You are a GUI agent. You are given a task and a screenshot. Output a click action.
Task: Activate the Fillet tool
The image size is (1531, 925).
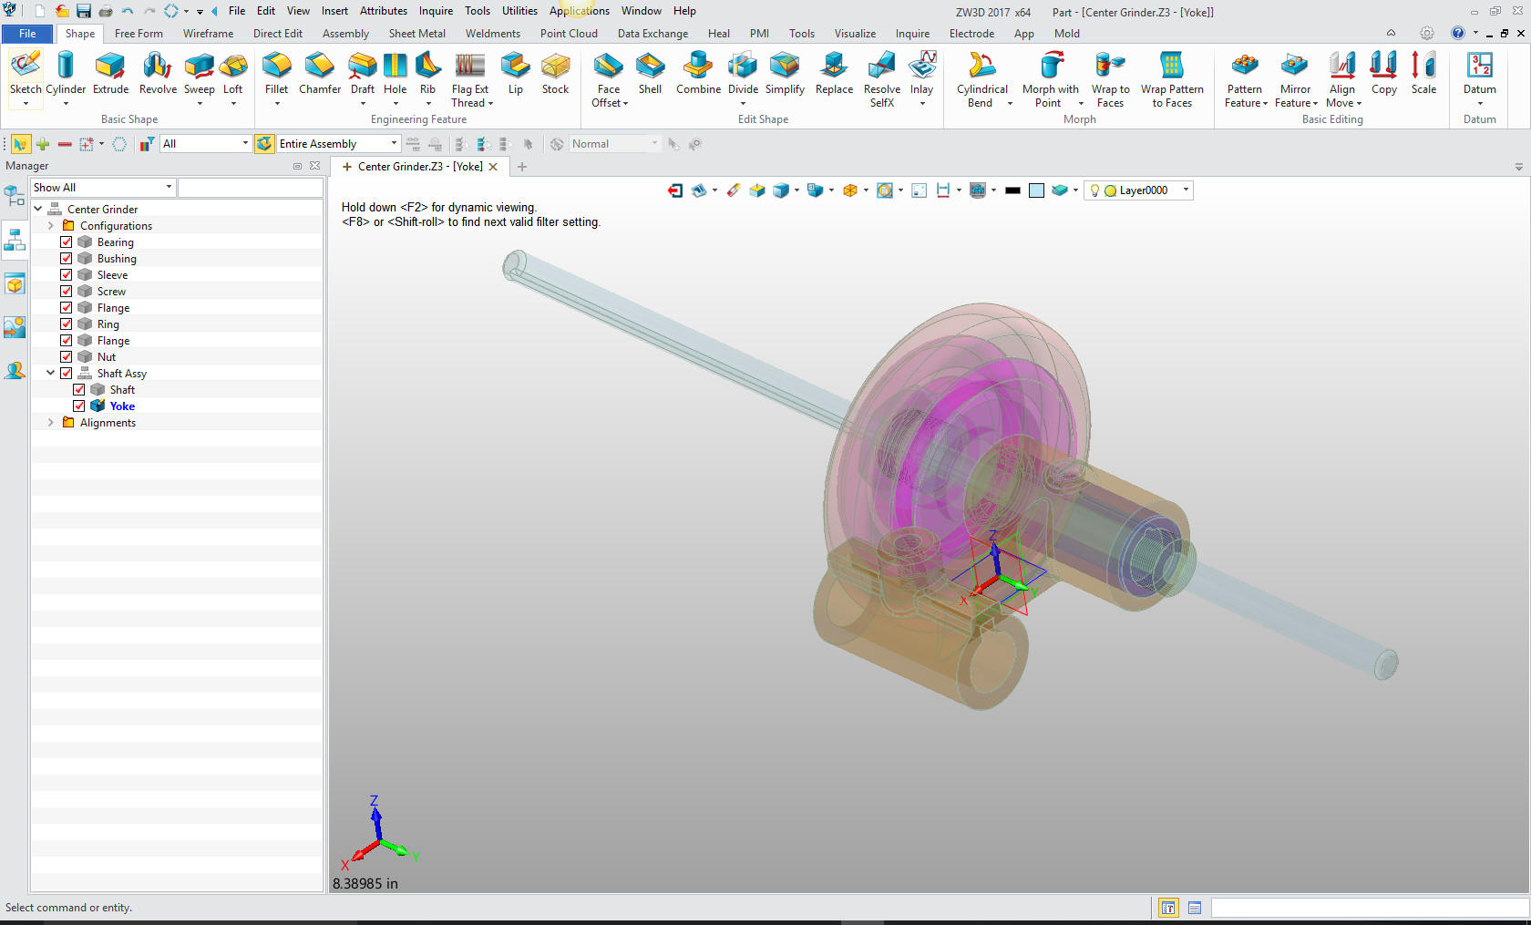pos(276,74)
